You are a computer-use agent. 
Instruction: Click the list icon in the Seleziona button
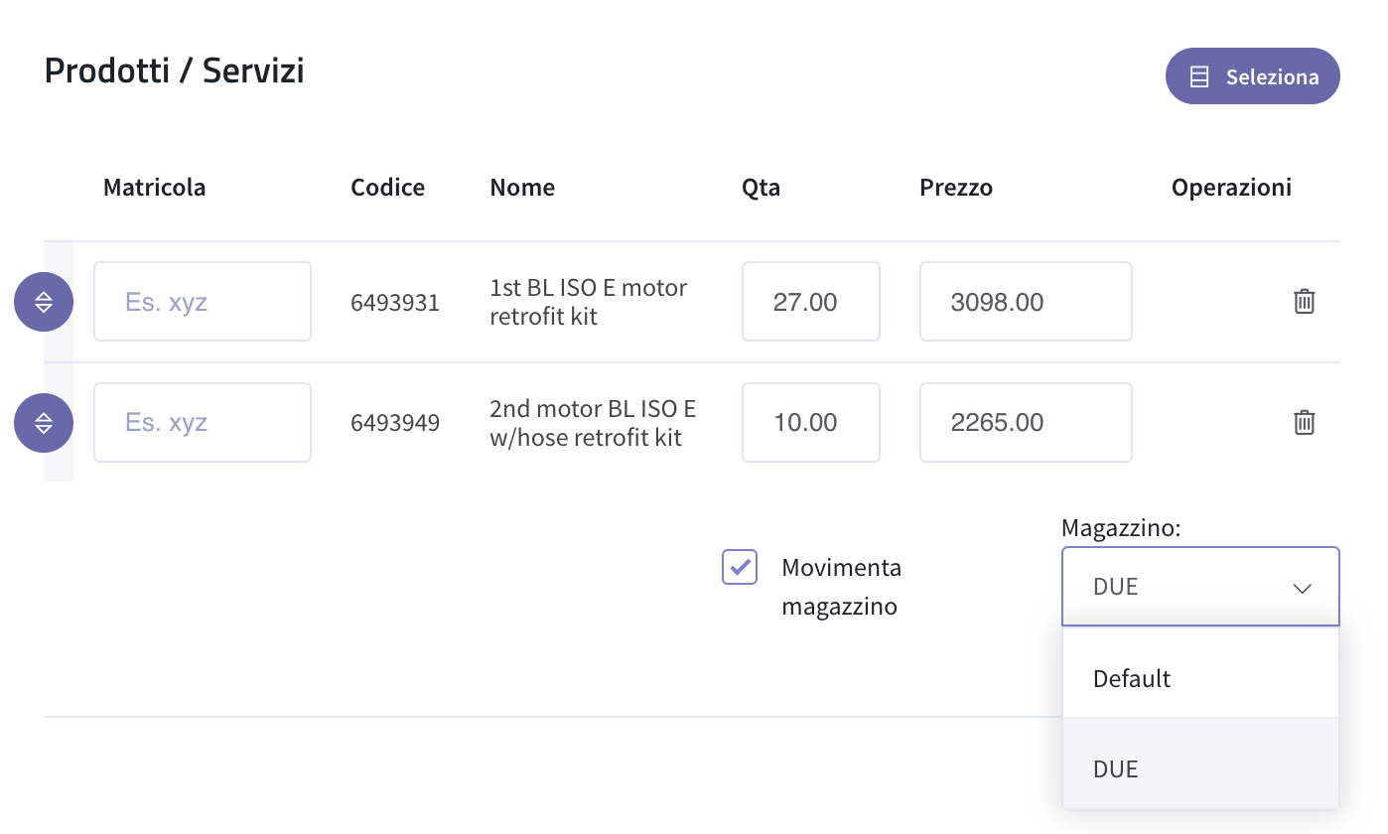click(x=1199, y=76)
